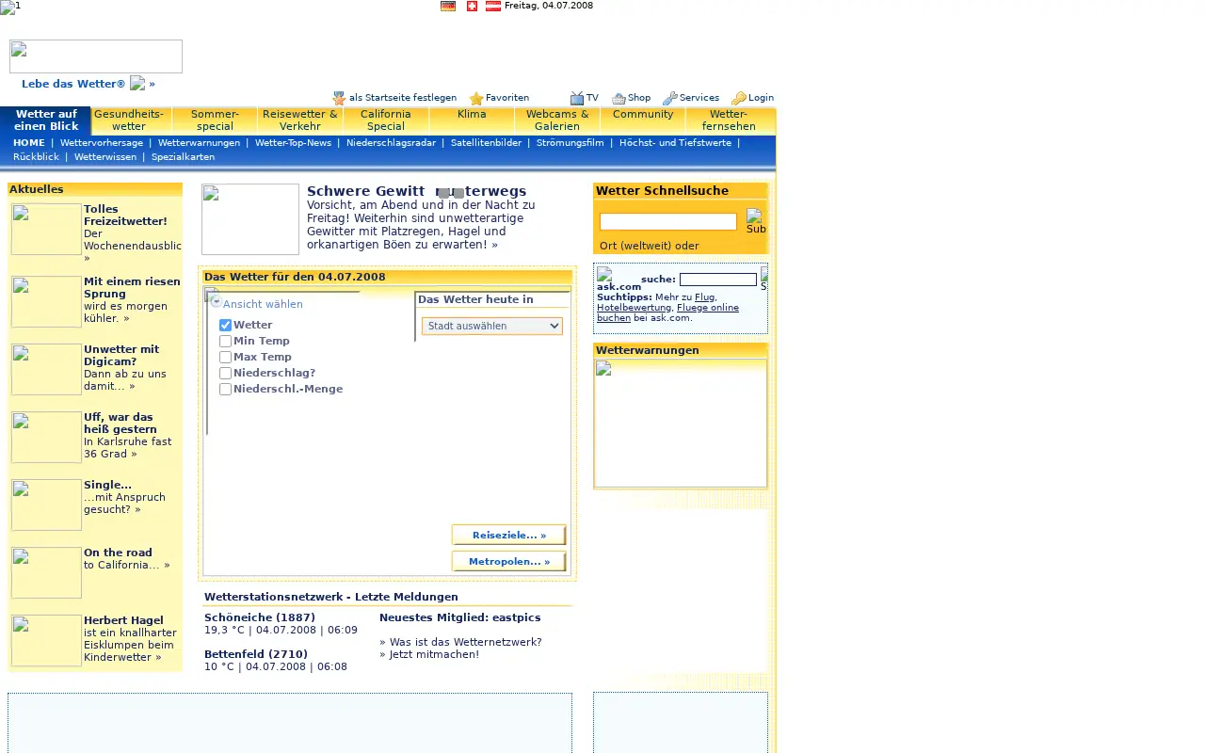The image size is (1205, 753).
Task: Focus the ask.com suche input field
Action: click(x=718, y=280)
